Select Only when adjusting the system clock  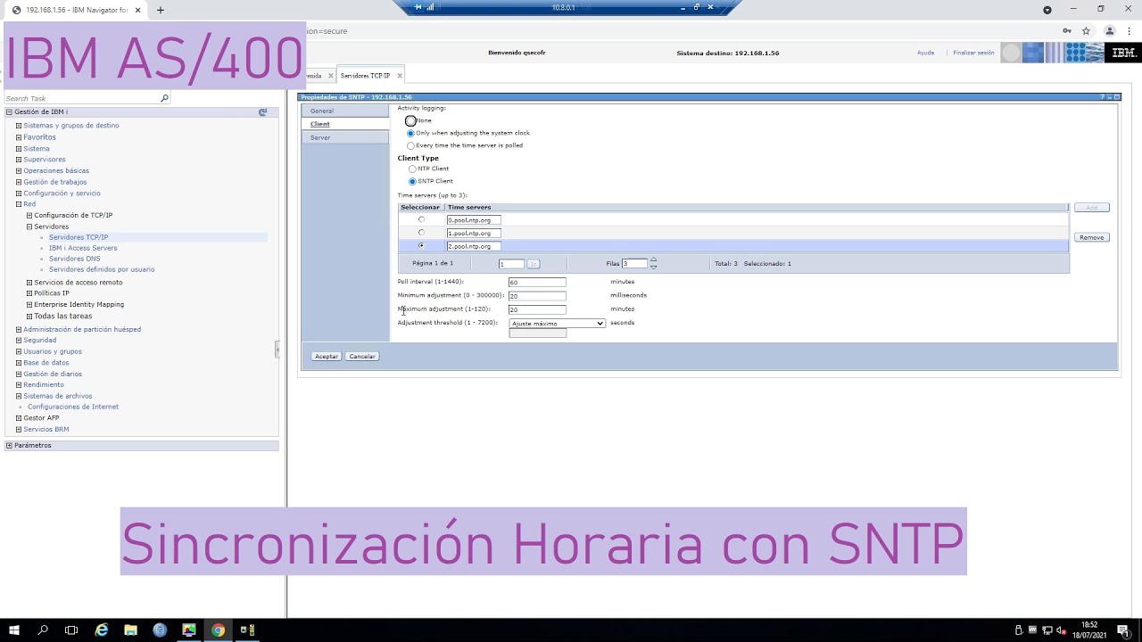410,133
